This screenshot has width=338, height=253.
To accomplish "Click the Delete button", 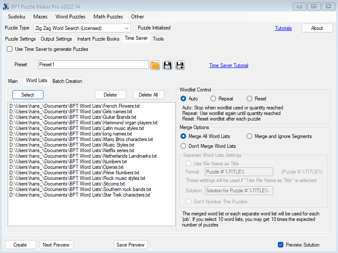I will [x=111, y=95].
